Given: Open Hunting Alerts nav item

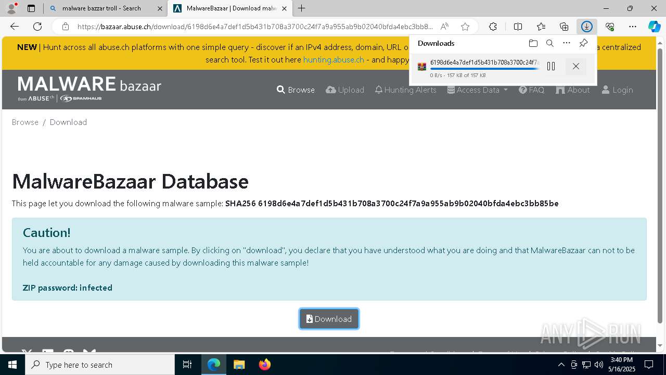Looking at the screenshot, I should click(x=406, y=90).
